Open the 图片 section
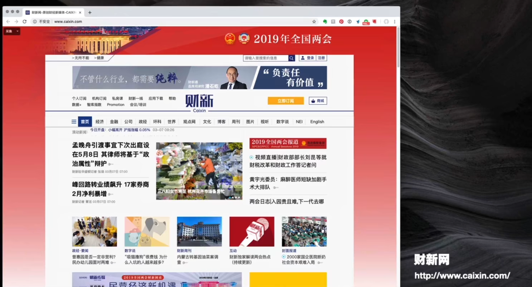Screen dimensions: 532x287 250,122
